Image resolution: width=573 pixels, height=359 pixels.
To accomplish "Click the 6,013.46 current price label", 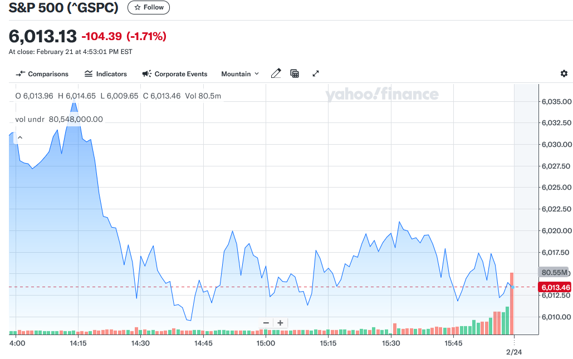I will click(555, 287).
